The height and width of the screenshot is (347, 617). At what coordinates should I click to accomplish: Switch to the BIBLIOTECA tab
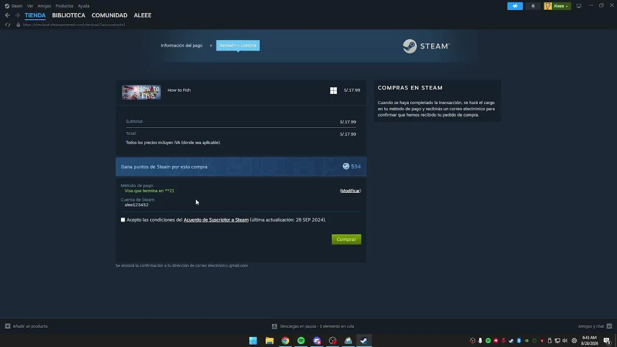pos(68,15)
